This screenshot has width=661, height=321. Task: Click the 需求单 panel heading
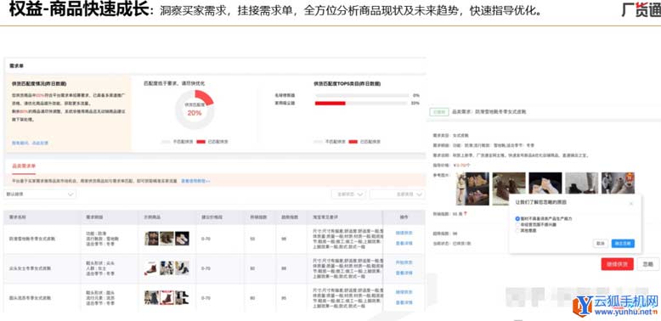[x=16, y=66]
